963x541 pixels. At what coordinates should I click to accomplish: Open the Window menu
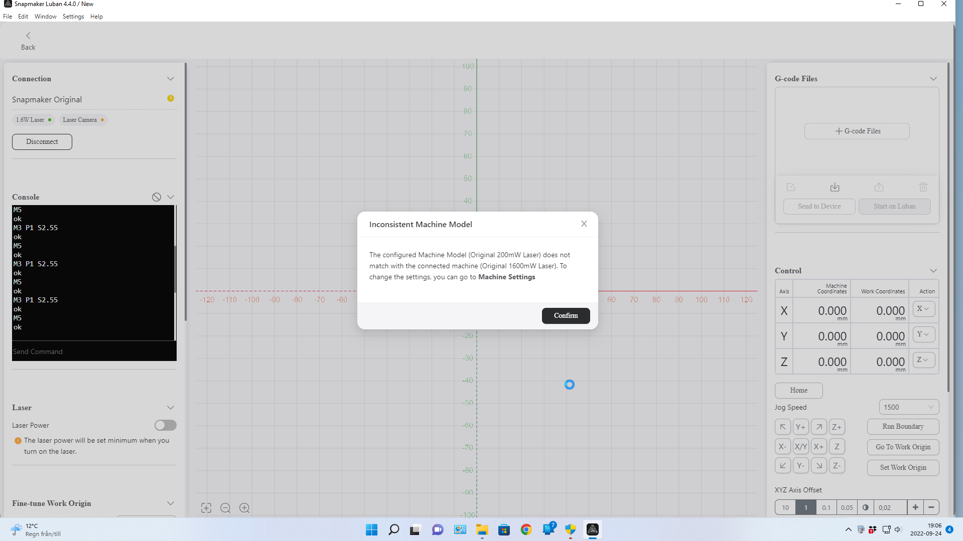pyautogui.click(x=46, y=17)
